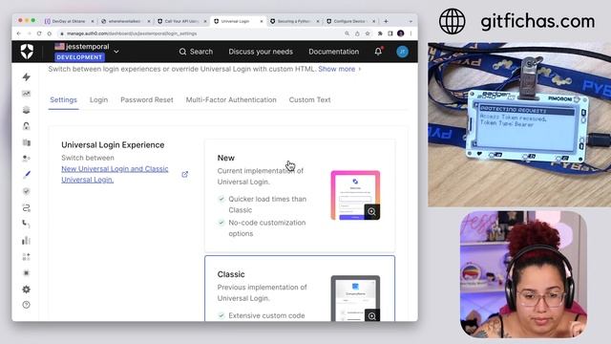Click Discuss your needs link
Screen dimensions: 611x344
tap(261, 52)
